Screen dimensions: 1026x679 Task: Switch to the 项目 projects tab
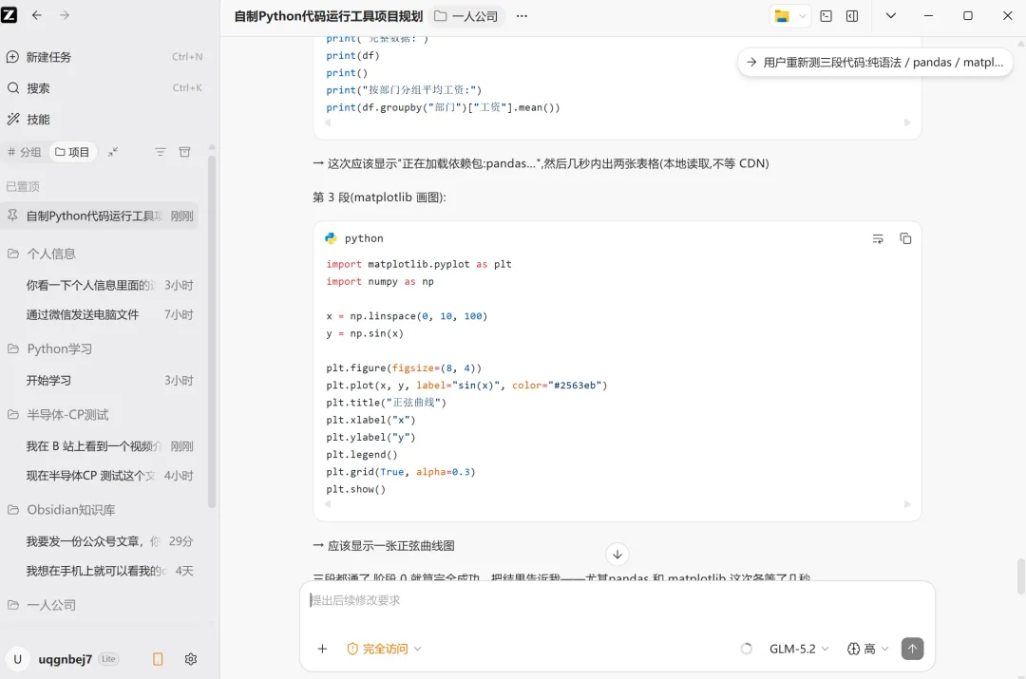(72, 152)
